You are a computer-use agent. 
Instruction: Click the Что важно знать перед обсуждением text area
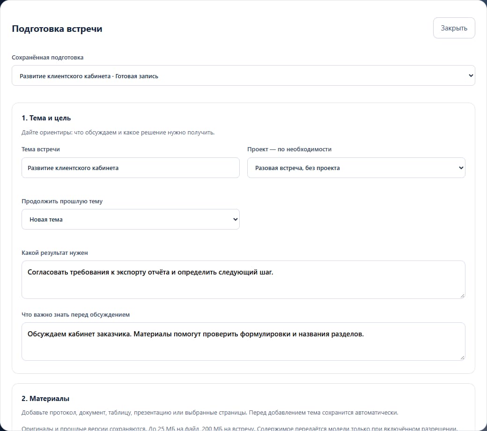243,342
